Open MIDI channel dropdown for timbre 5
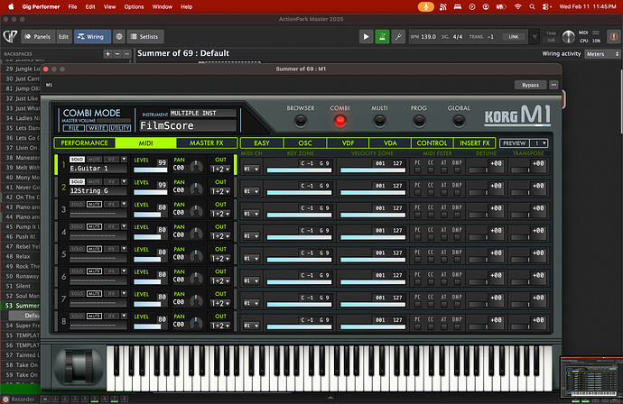This screenshot has width=623, height=404. click(x=251, y=259)
